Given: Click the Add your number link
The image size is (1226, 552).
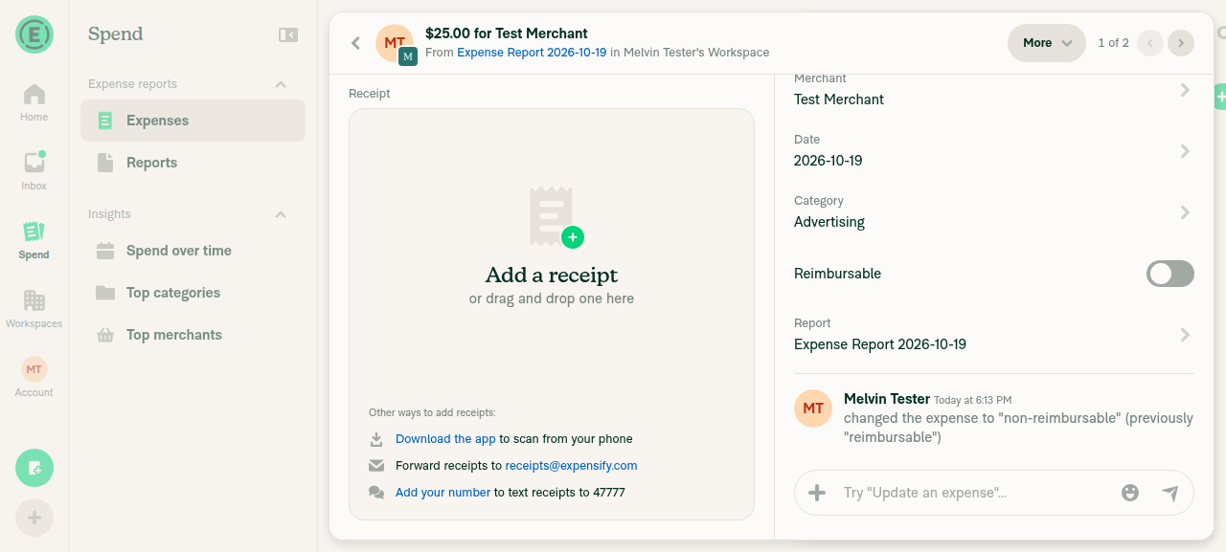Looking at the screenshot, I should pos(443,493).
